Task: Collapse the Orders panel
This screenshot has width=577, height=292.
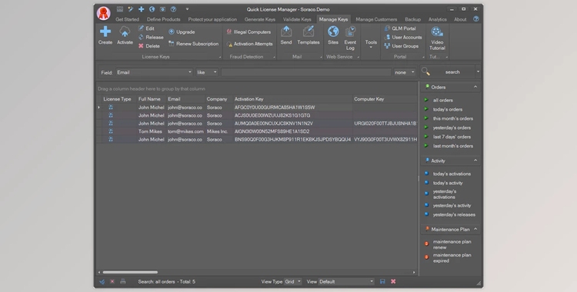Action: [x=475, y=87]
